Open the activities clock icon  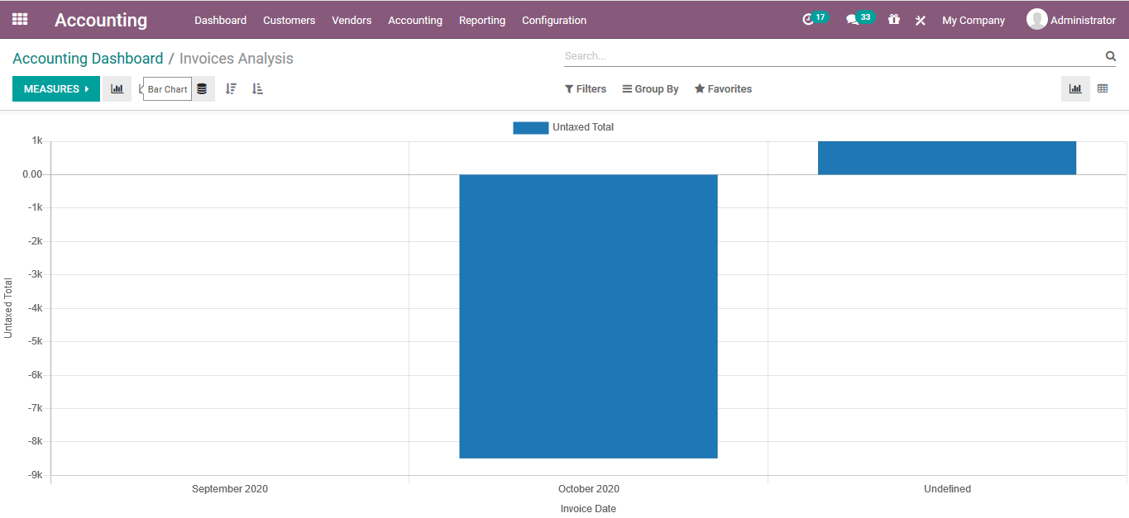click(x=809, y=19)
